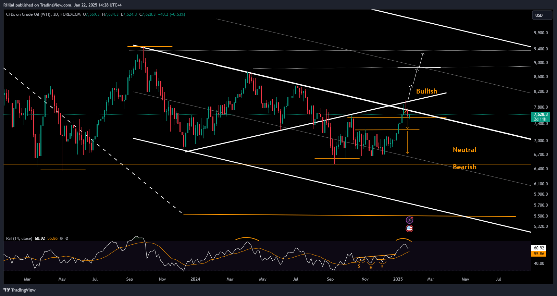The image size is (557, 296).
Task: Click the '2d 11h' bar countdown
Action: 540,119
